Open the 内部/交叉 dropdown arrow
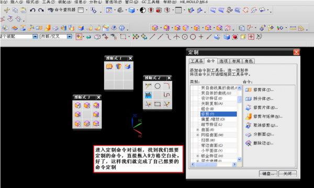This screenshot has height=188, width=314. pos(70,37)
